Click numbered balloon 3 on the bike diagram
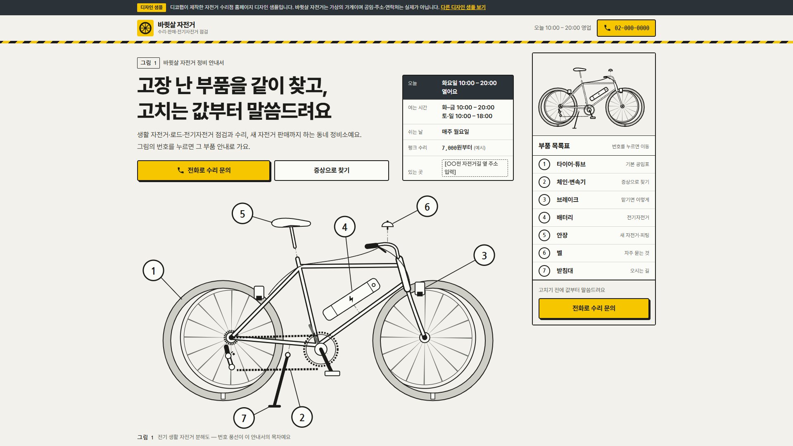The width and height of the screenshot is (793, 446). coord(484,256)
